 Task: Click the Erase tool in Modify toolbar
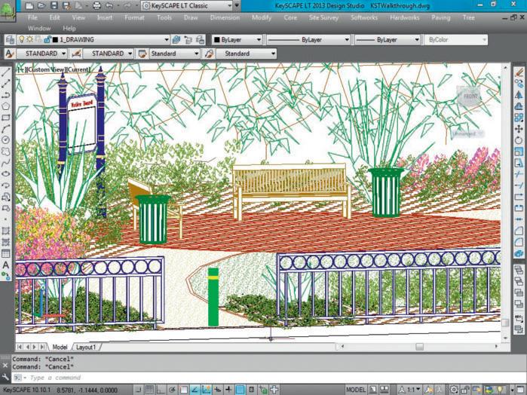[519, 72]
